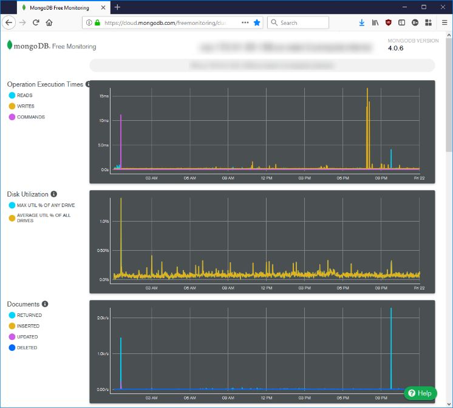Click the green Help button
The width and height of the screenshot is (453, 408).
[x=420, y=393]
